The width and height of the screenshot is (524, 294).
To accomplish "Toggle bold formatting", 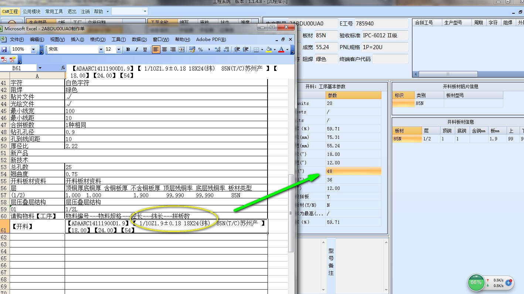I will point(128,49).
